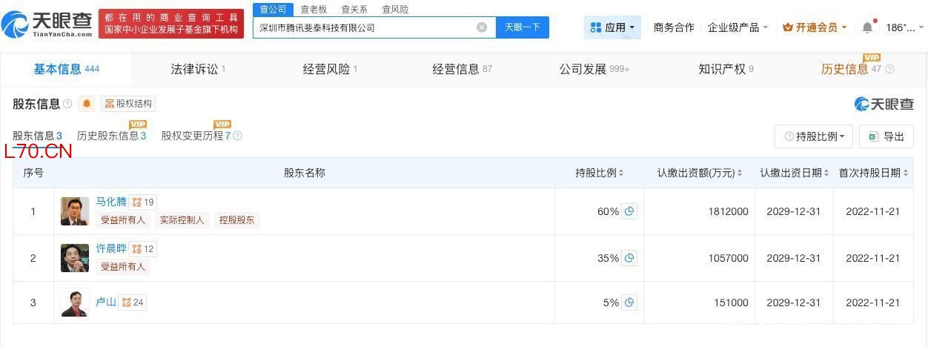Sort by 认缴出资额(万元) column header
This screenshot has height=347, width=928.
700,173
